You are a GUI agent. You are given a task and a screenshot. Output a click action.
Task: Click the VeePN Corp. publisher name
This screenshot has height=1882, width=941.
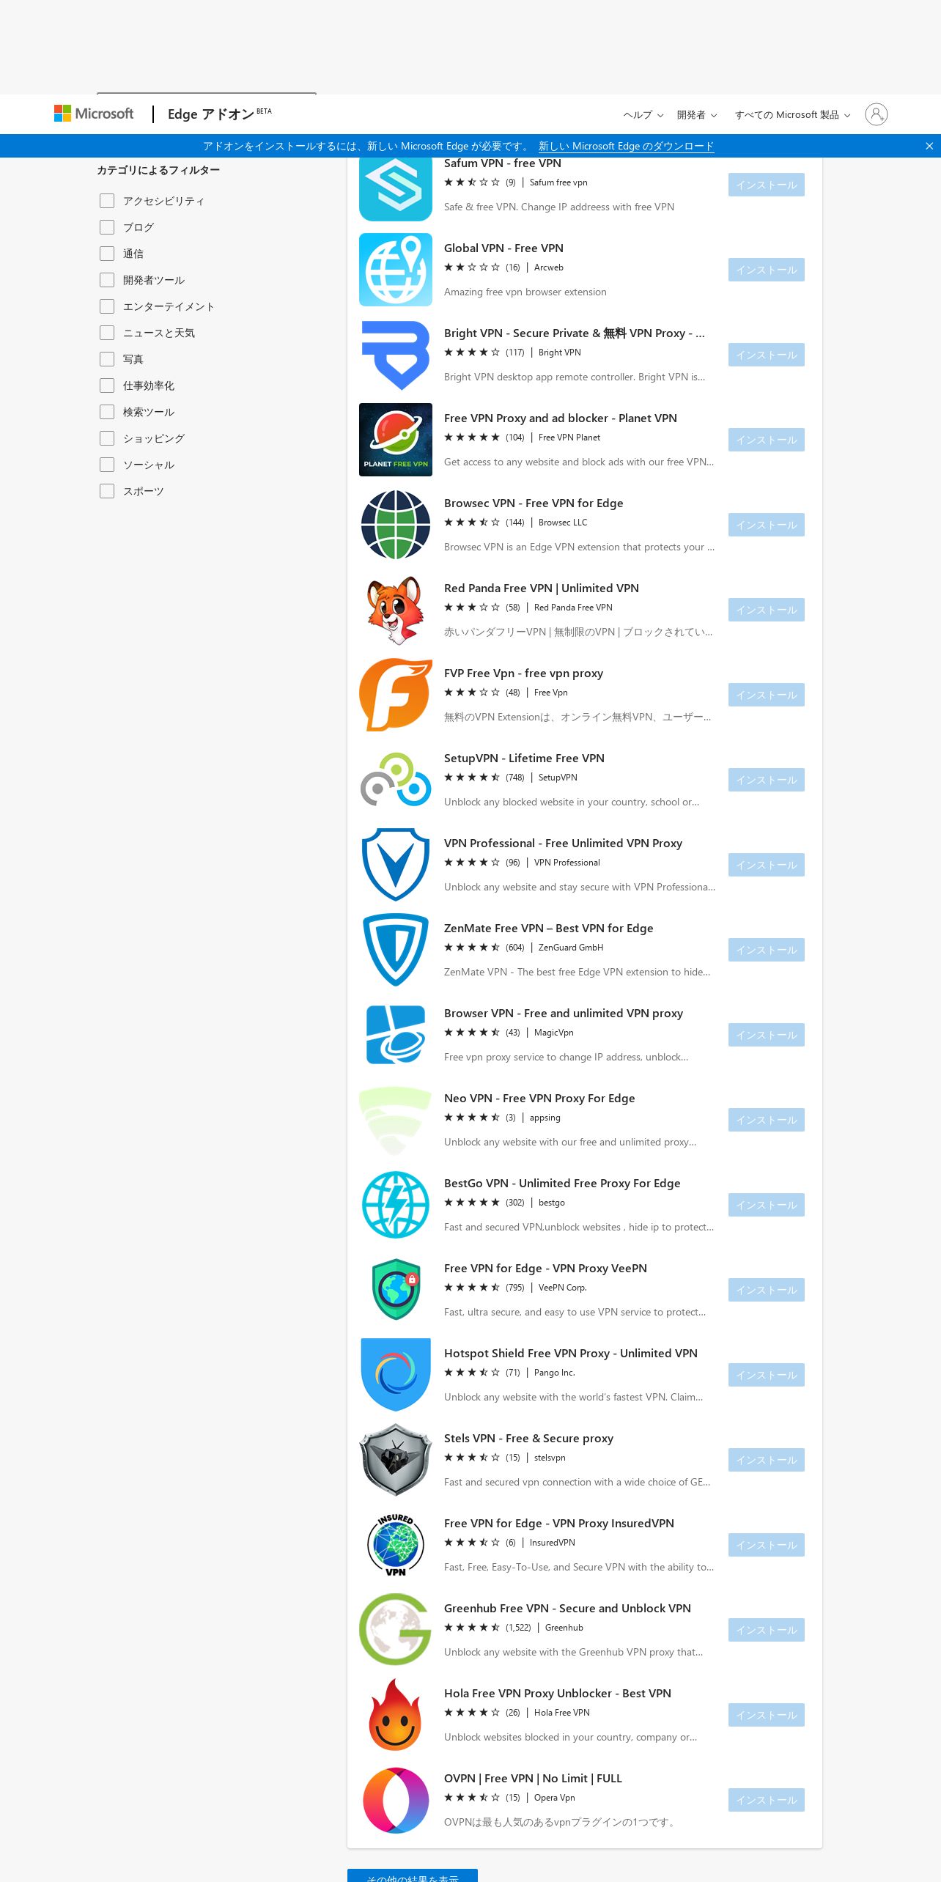click(x=563, y=1288)
